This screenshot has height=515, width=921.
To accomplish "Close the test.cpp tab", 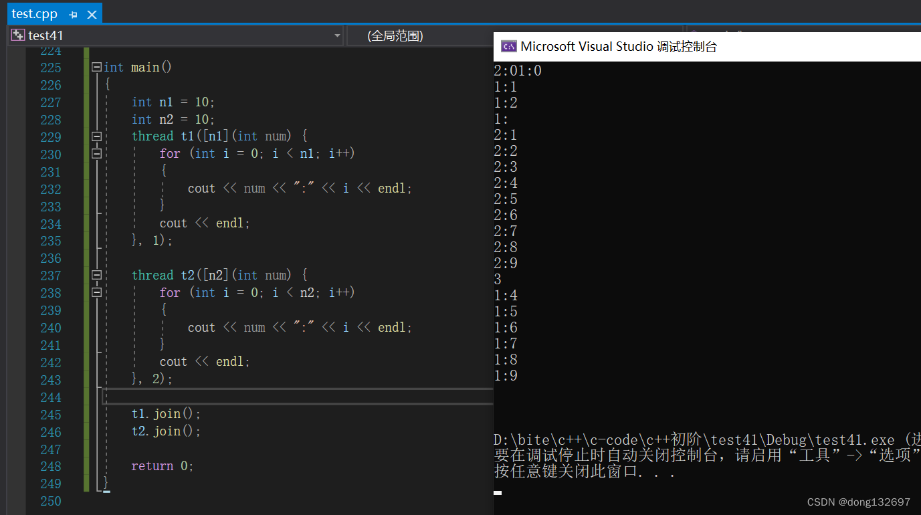I will 92,14.
